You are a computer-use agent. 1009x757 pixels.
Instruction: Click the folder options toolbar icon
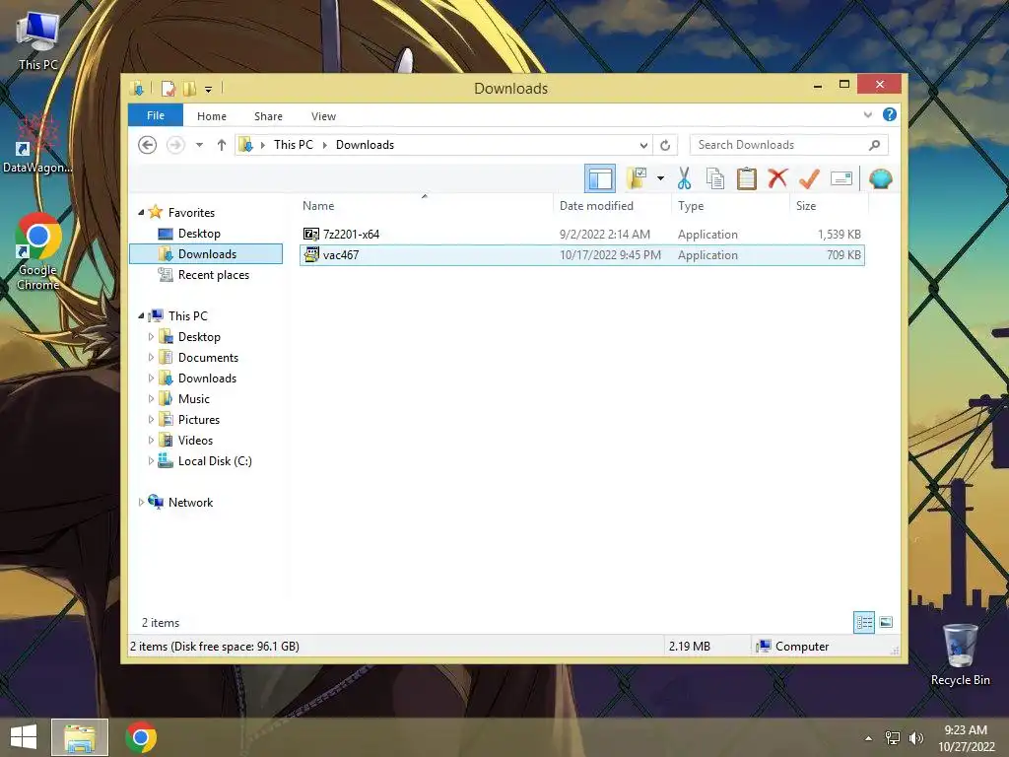[x=637, y=178]
